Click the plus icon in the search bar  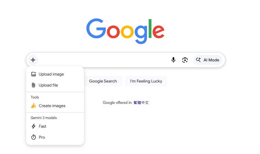coord(33,60)
